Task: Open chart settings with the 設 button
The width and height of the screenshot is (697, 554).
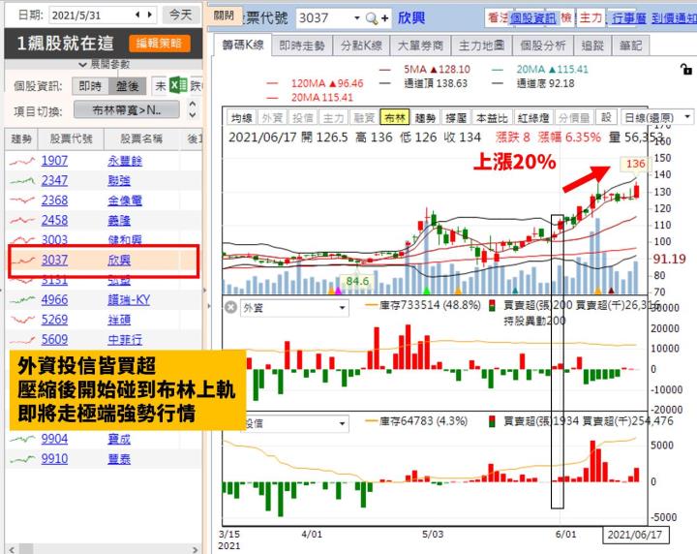Action: click(606, 118)
